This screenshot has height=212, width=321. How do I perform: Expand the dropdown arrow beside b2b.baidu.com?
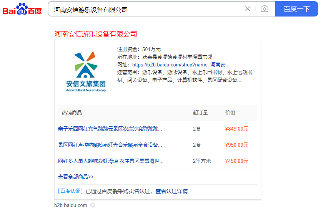click(92, 205)
